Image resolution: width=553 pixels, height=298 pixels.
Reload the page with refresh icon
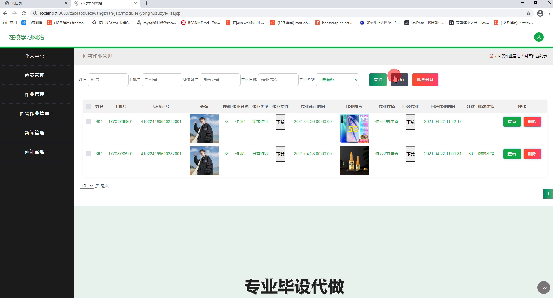pos(24,13)
